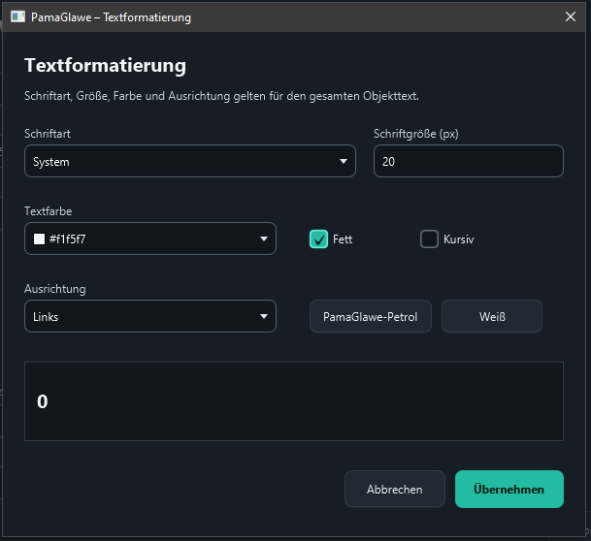
Task: Click the PamaGlawe app icon in title bar
Action: [17, 16]
